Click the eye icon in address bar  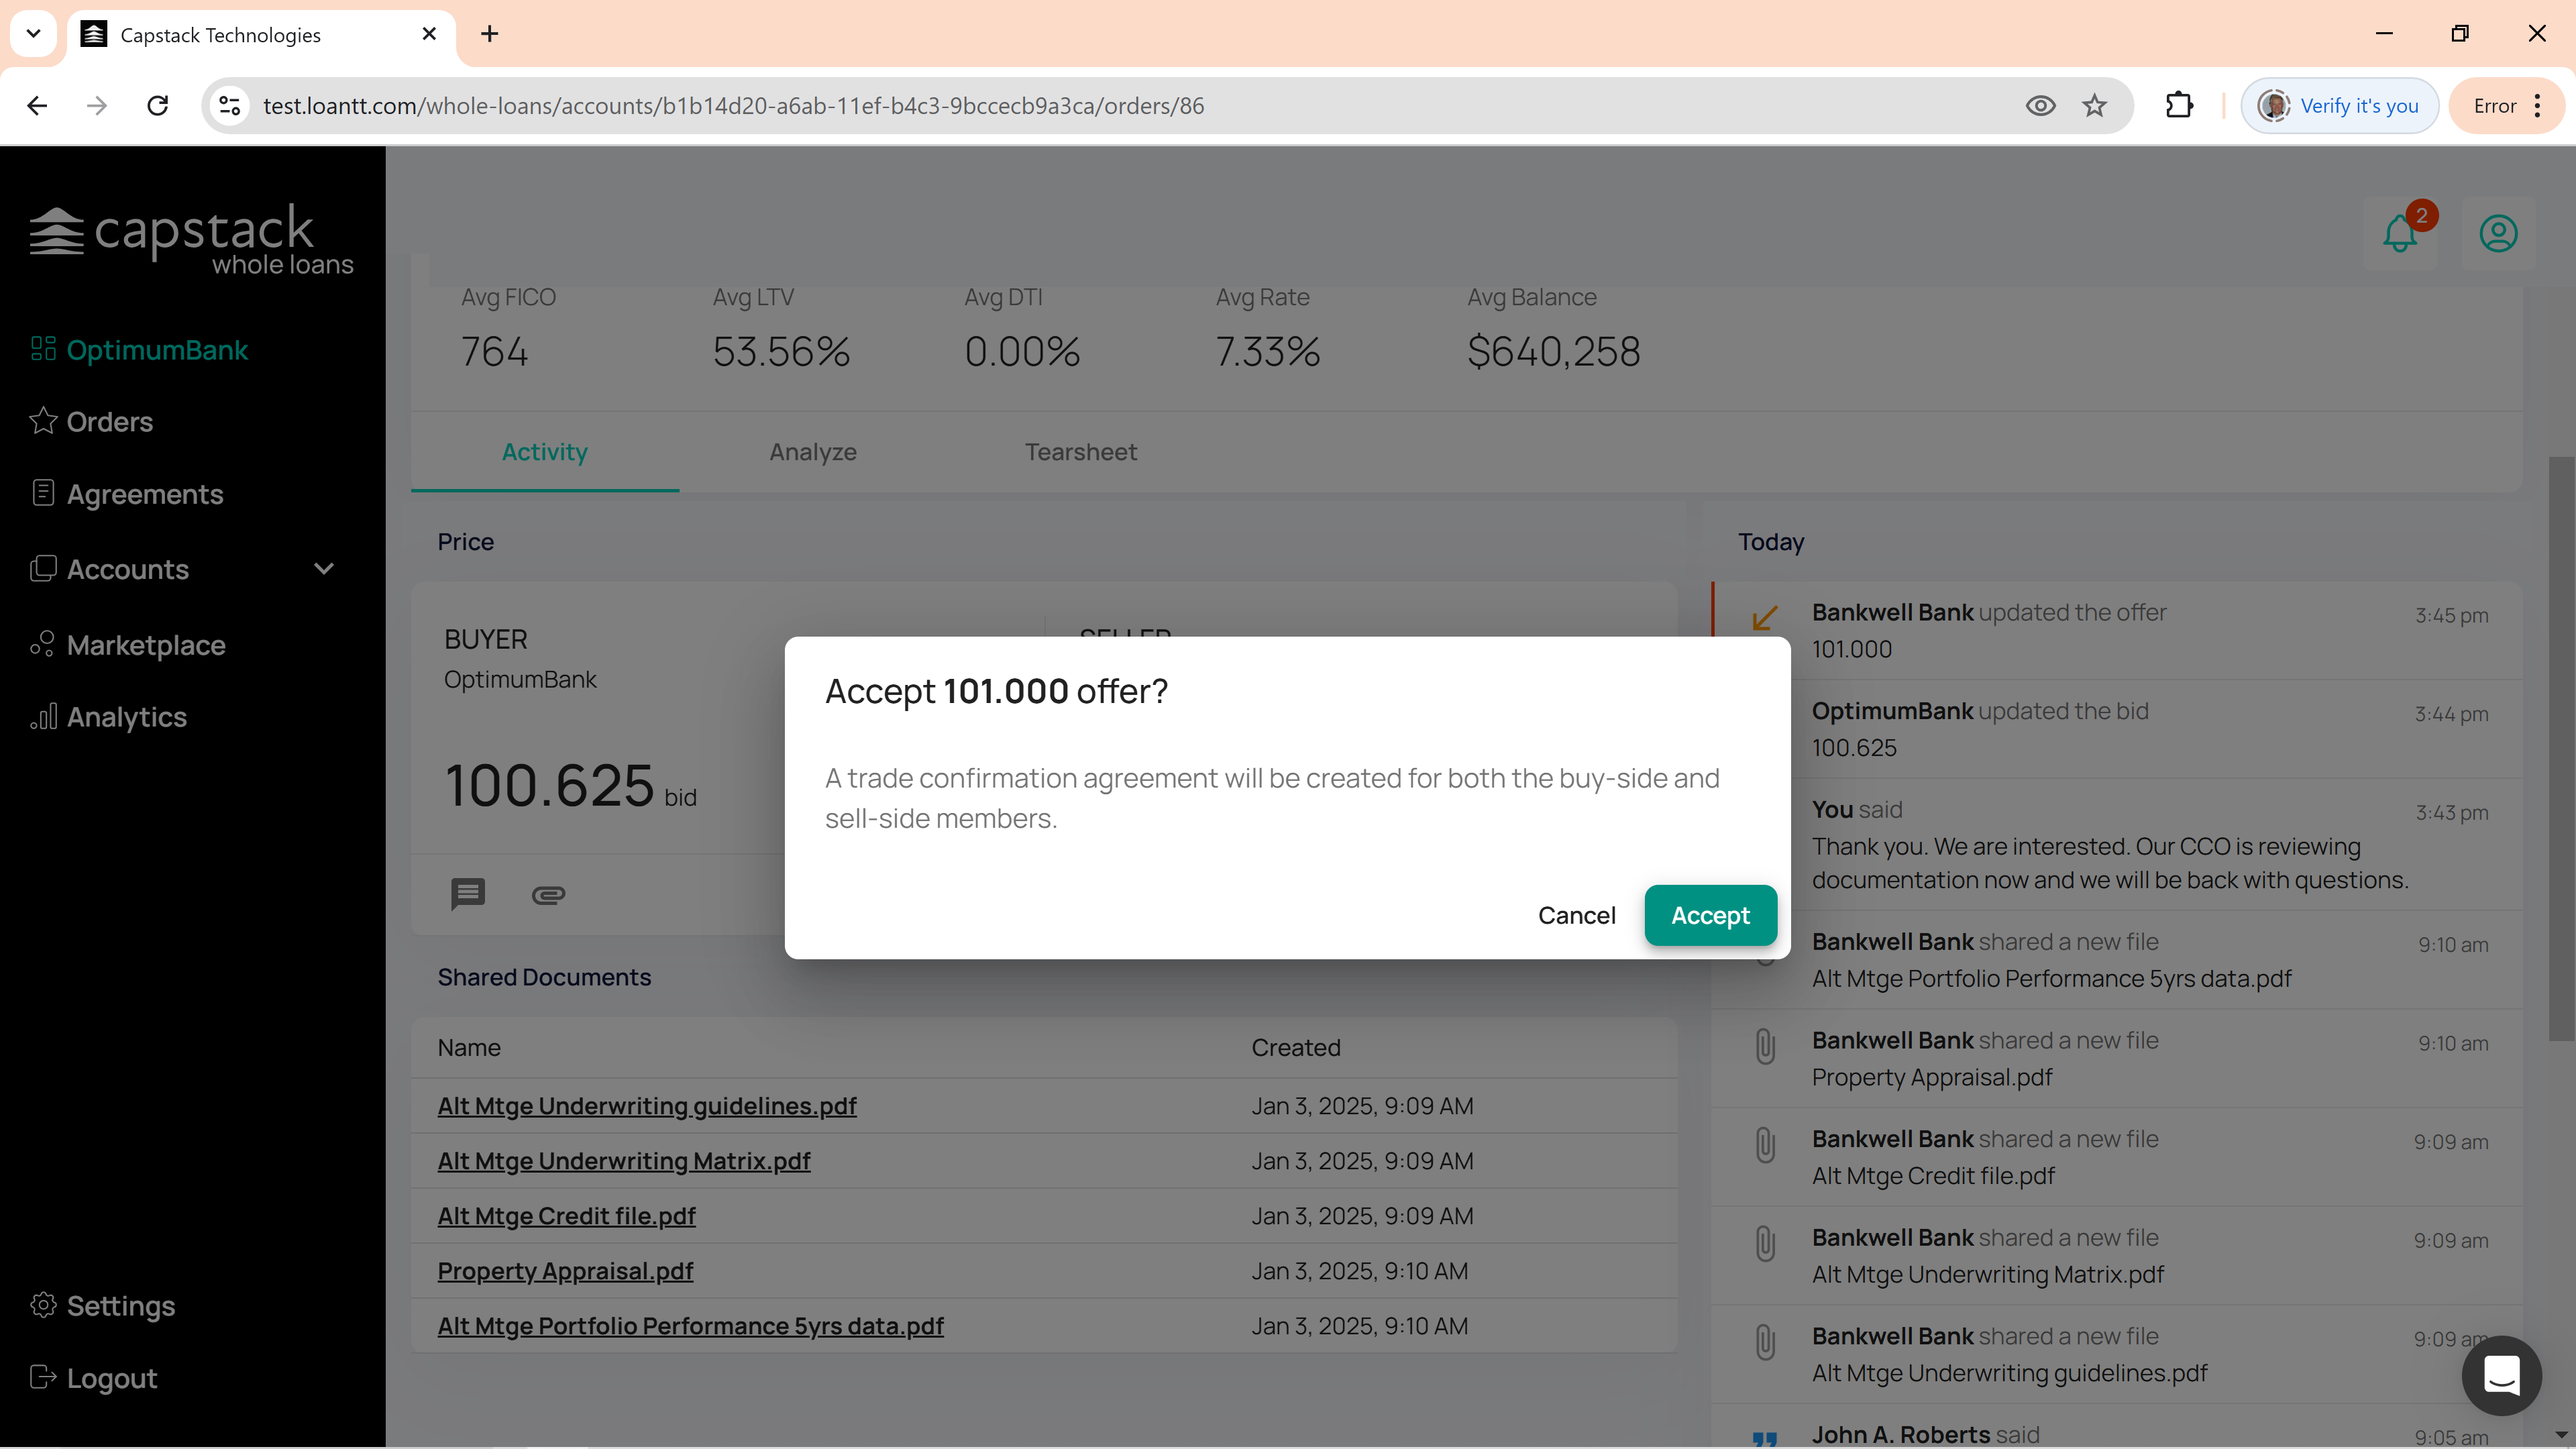point(2040,106)
